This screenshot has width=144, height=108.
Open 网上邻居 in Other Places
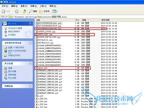click(12, 78)
